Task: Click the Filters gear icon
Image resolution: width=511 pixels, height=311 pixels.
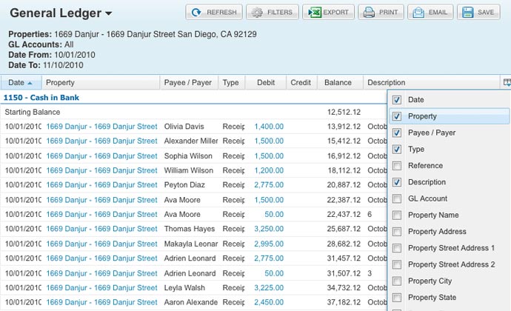Action: click(257, 13)
